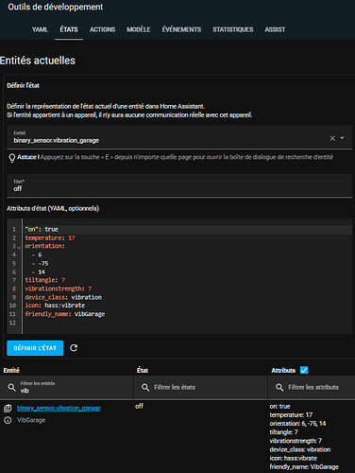Copy entity ID icon next to binary_sensor.vibration_garage

coord(8,409)
